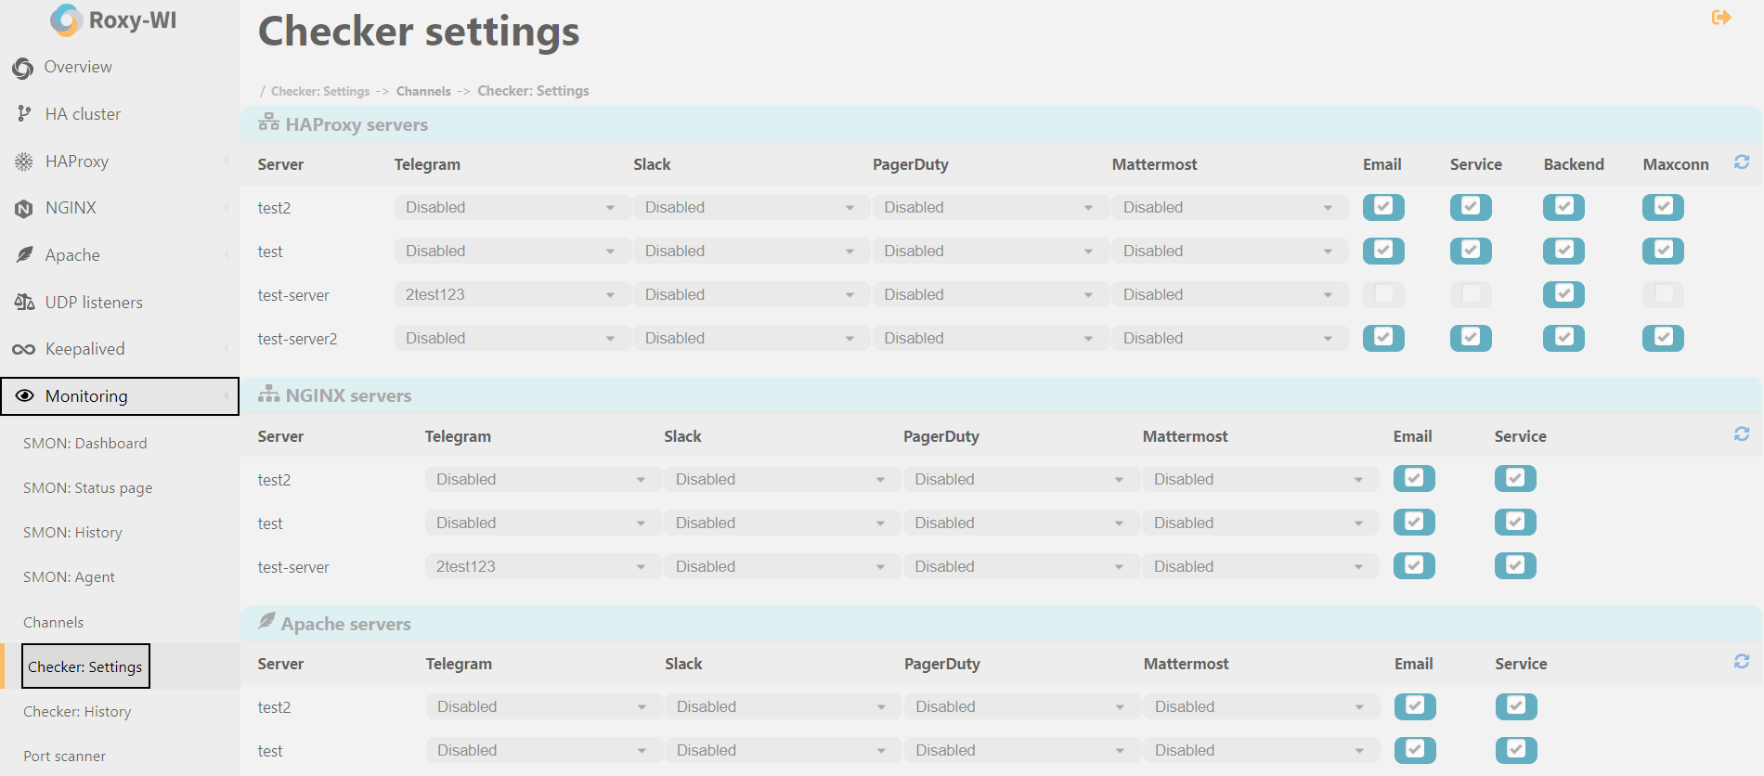Click the Apache feather icon in sidebar
The height and width of the screenshot is (776, 1764).
[24, 255]
